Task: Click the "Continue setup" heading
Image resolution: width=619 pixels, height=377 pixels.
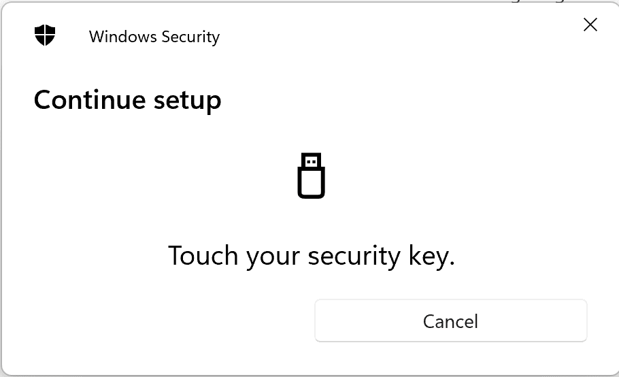Action: pos(127,100)
